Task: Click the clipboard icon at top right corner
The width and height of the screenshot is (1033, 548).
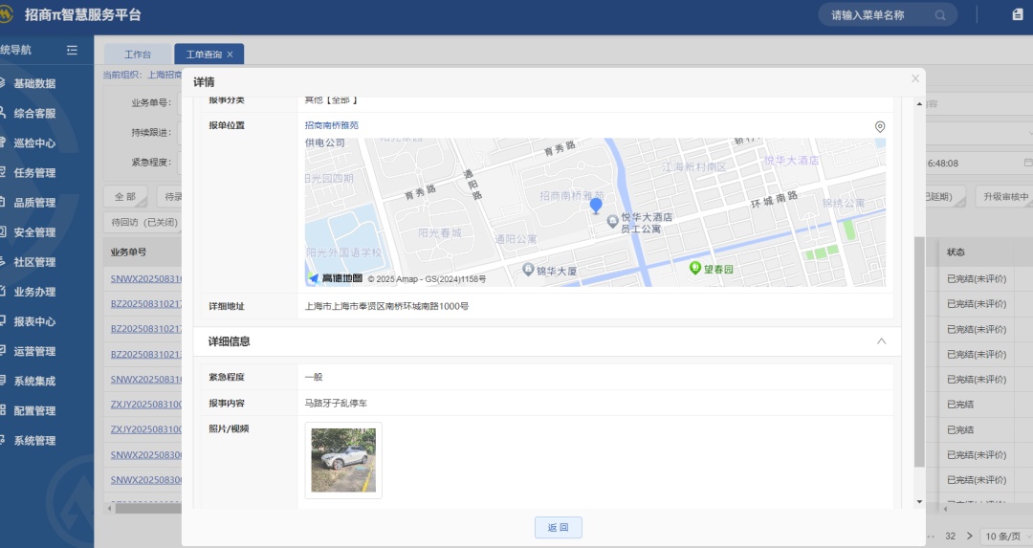Action: (1017, 14)
